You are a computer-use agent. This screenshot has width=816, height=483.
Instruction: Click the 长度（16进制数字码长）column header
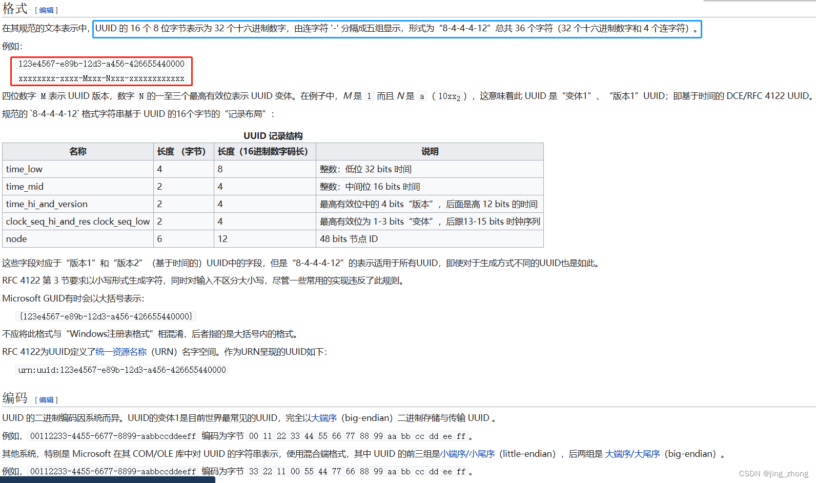click(265, 151)
